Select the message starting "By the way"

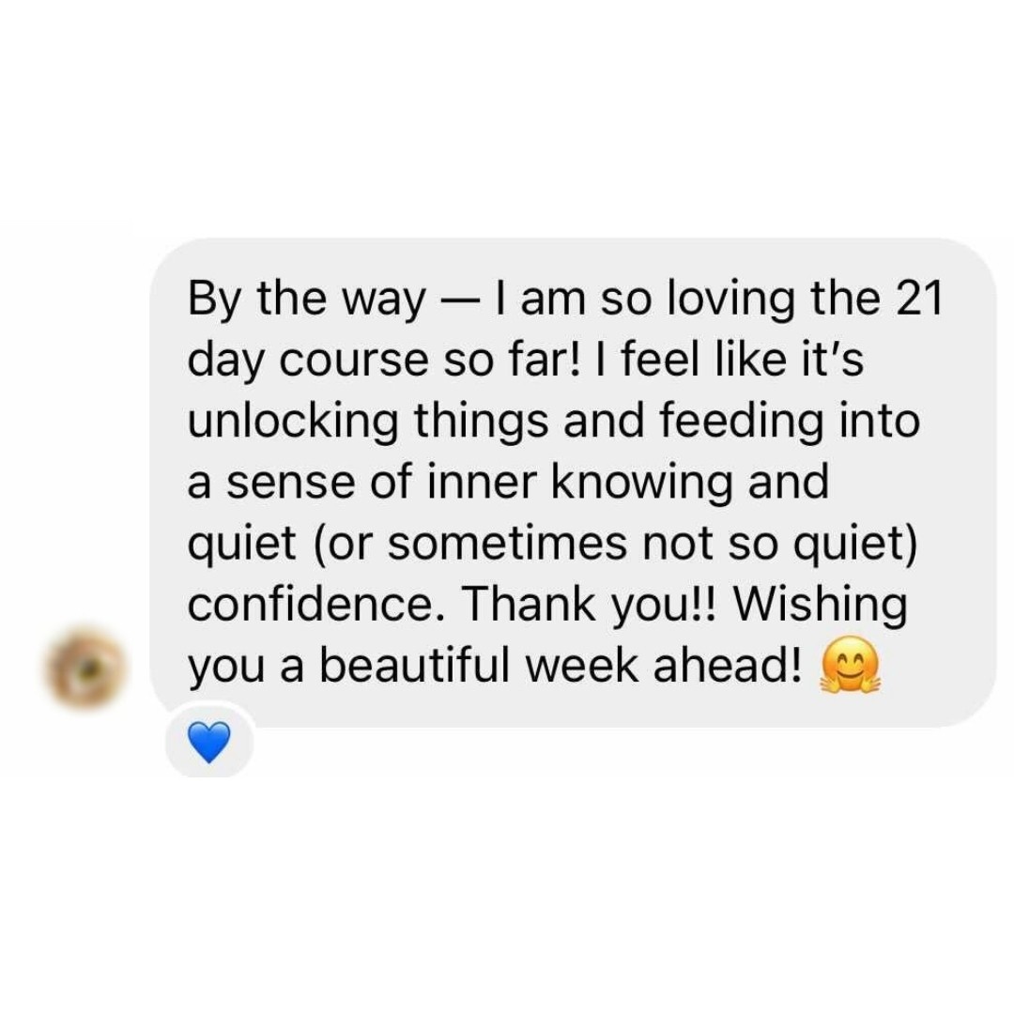(x=573, y=483)
